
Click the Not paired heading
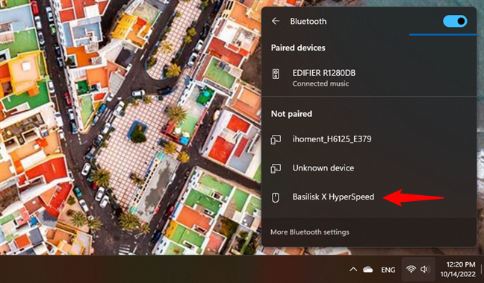(x=291, y=114)
